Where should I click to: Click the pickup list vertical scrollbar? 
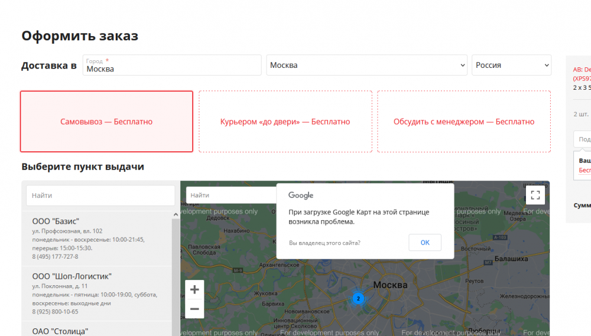[x=176, y=272]
